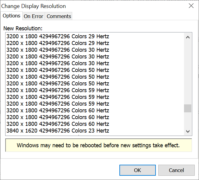Select the Options tab

coord(12,16)
